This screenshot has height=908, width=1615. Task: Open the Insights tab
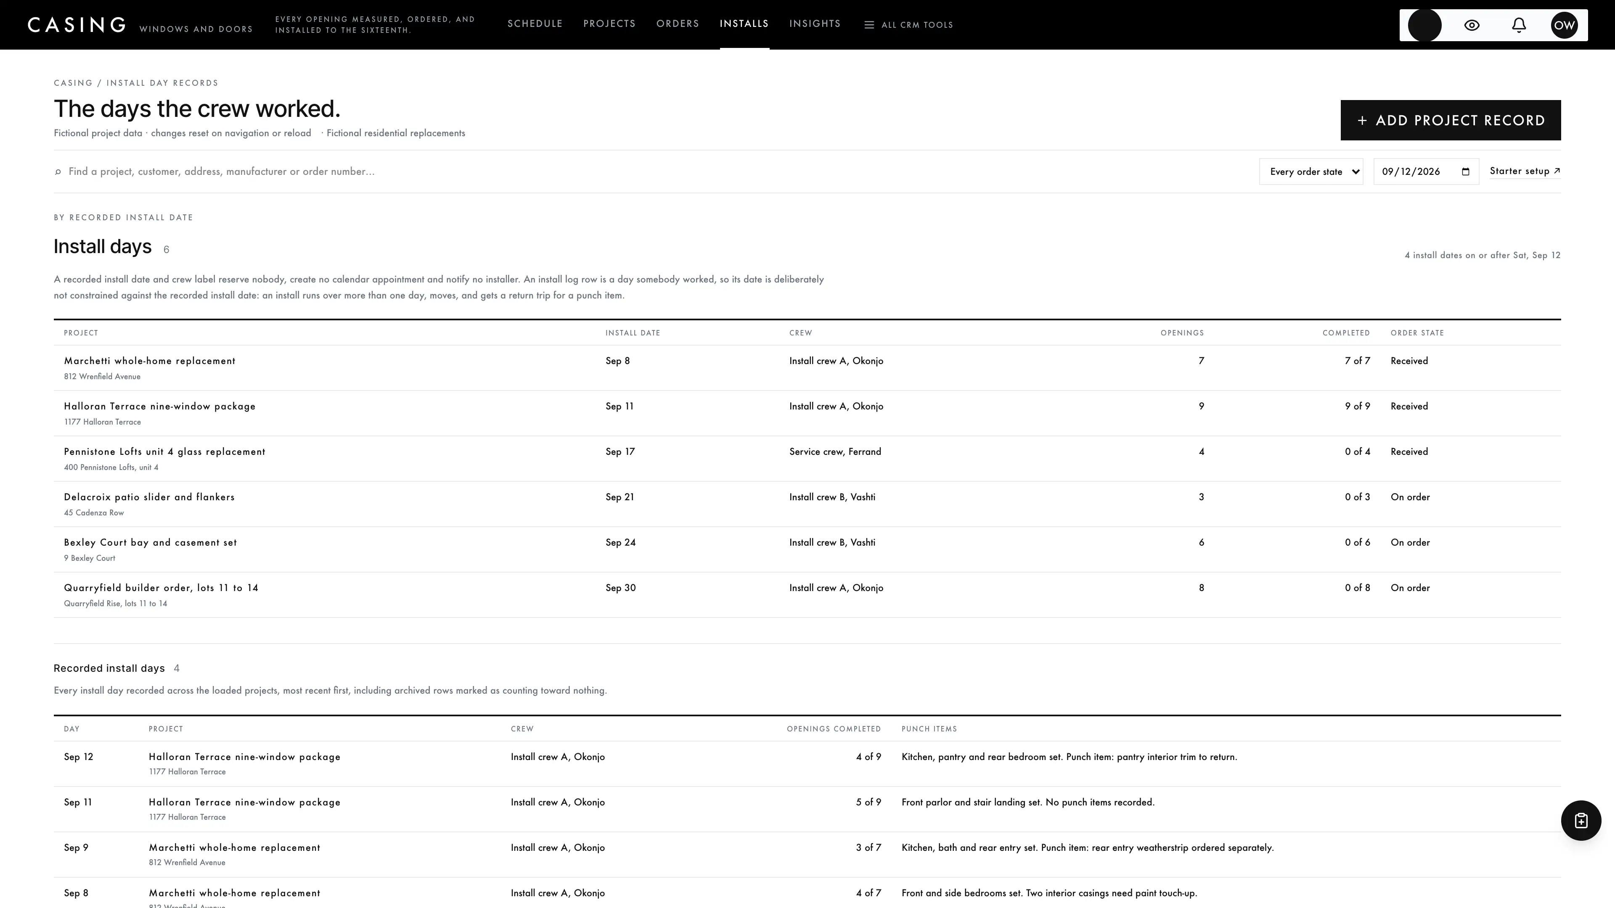tap(815, 24)
